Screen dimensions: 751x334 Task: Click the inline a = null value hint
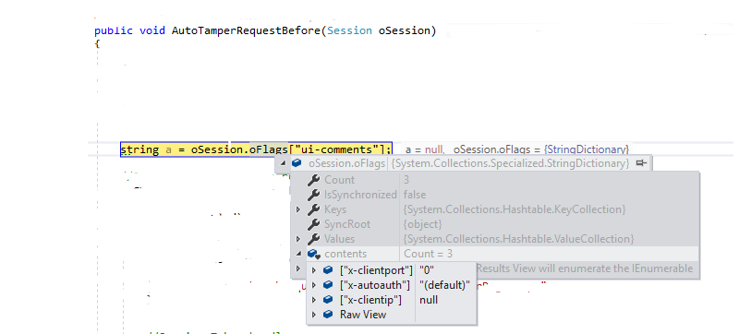(424, 149)
